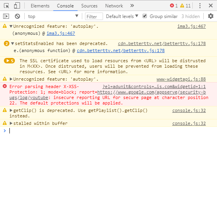Open the blue cdn.betterttv.net/betterttv.js:178 stack link
Screen dimensions: 217x200
tap(121, 50)
